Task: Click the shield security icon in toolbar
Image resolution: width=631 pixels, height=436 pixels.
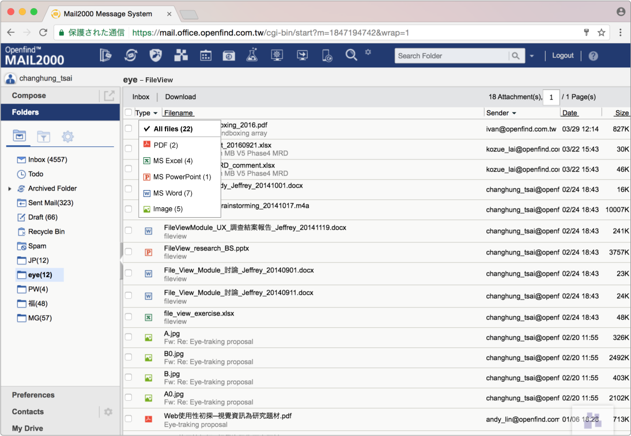Action: [155, 55]
